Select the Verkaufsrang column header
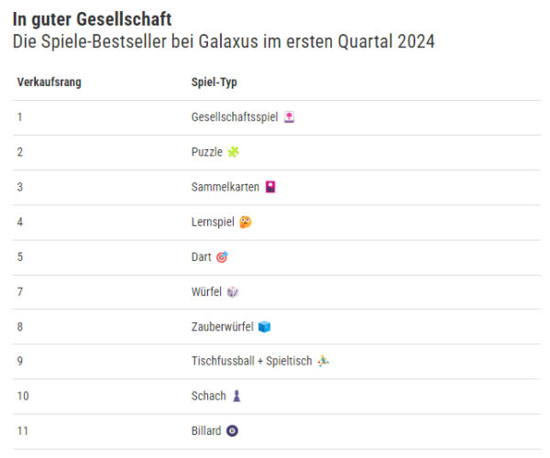 49,82
